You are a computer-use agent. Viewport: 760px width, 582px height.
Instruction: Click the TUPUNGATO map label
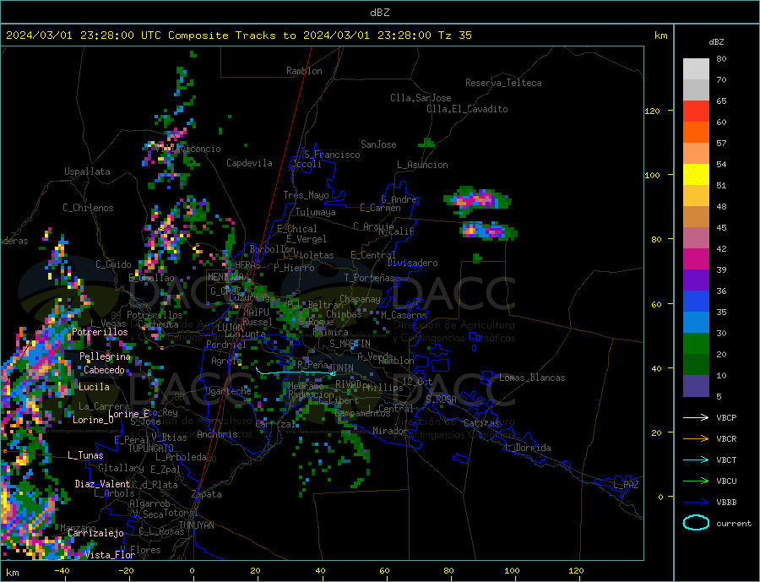[x=151, y=449]
